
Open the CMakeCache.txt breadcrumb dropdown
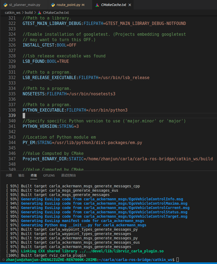pos(56,13)
